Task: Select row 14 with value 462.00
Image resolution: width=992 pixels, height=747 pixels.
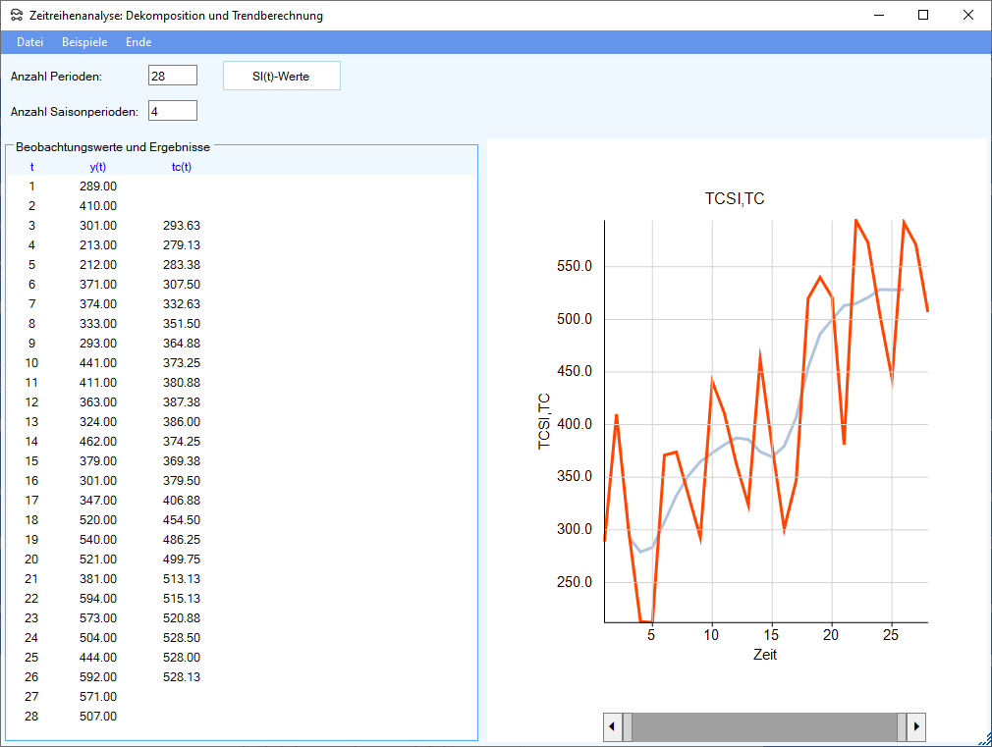Action: pos(97,442)
